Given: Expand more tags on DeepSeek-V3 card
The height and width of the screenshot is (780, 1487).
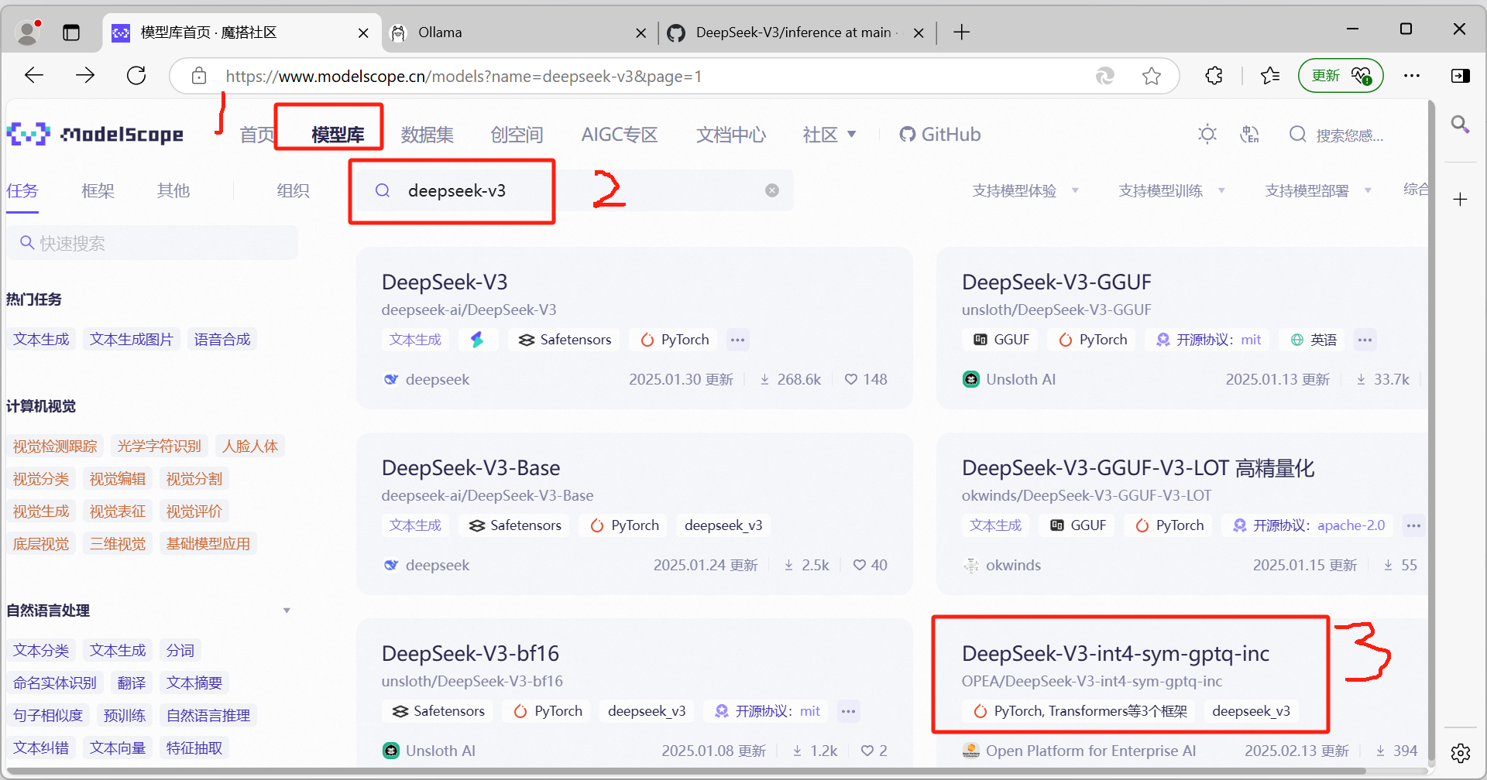Looking at the screenshot, I should (x=737, y=340).
